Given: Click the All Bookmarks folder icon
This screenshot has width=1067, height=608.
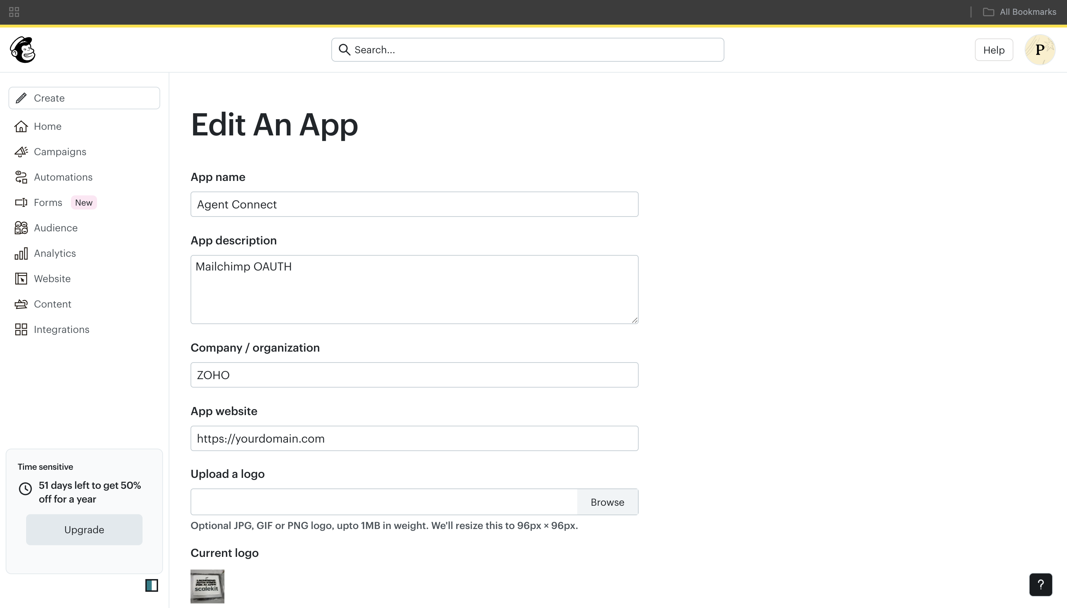Looking at the screenshot, I should 988,12.
